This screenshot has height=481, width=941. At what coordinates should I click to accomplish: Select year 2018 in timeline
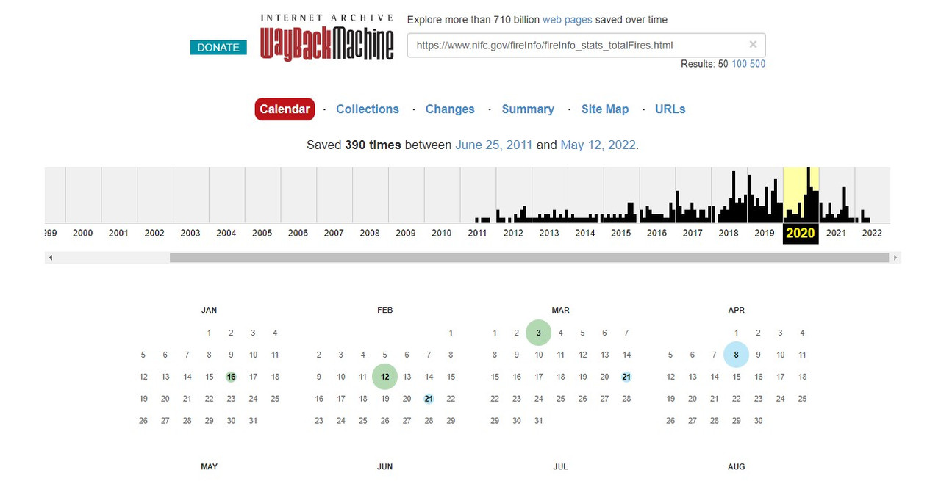729,233
